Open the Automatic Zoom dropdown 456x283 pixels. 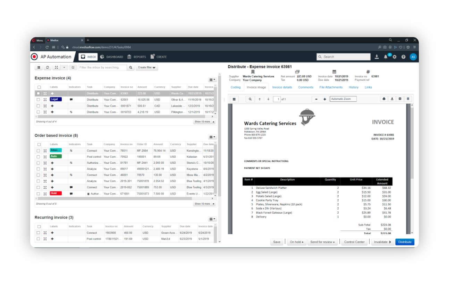tap(343, 99)
